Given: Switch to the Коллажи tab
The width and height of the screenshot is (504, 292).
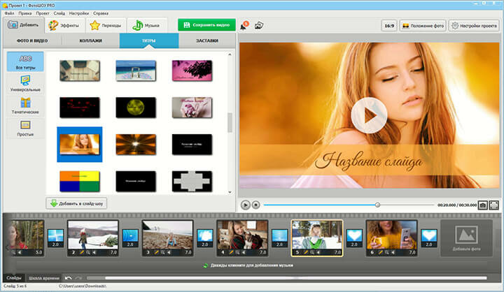Looking at the screenshot, I should (90, 41).
